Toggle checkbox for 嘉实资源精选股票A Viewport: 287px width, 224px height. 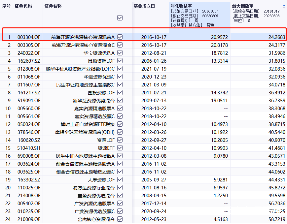(120, 109)
